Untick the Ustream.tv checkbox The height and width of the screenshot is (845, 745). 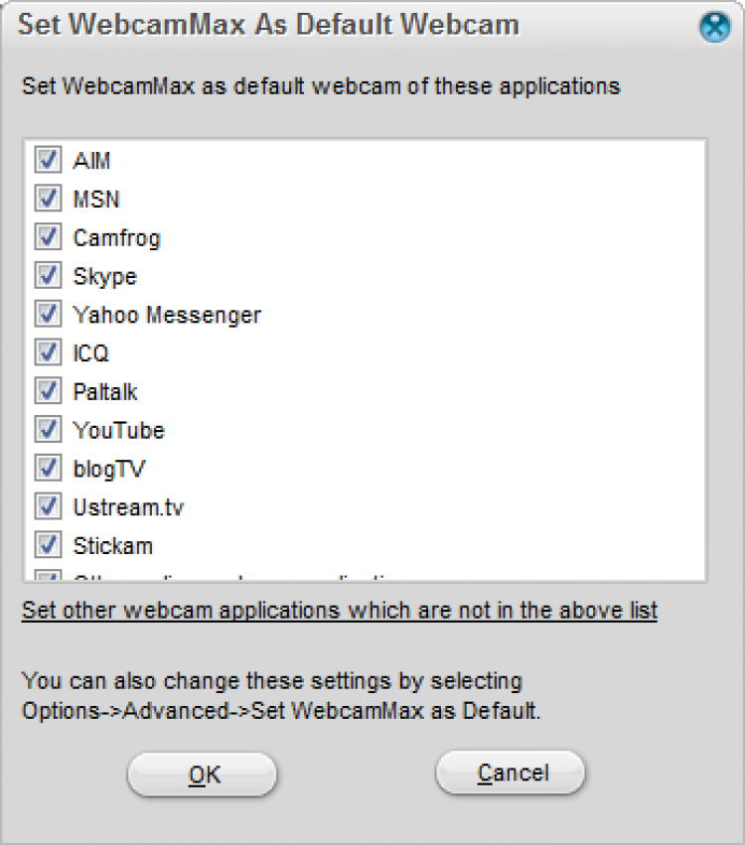[48, 506]
